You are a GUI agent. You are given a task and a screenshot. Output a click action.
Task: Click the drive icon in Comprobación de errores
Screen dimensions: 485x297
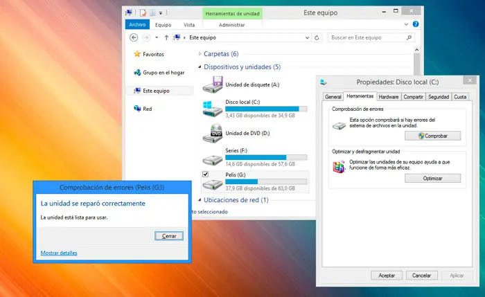pos(339,125)
